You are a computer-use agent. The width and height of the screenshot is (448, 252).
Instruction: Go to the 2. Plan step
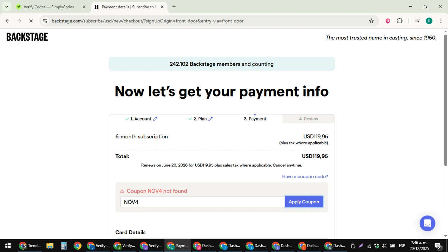coord(200,119)
